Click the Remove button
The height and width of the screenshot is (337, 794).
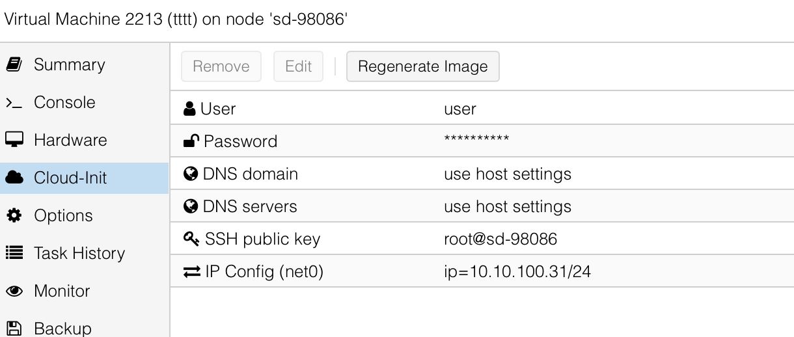coord(221,66)
